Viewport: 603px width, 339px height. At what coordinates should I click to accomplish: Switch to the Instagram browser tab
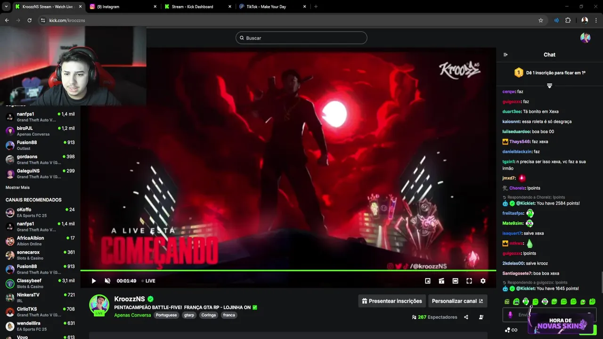[x=123, y=7]
